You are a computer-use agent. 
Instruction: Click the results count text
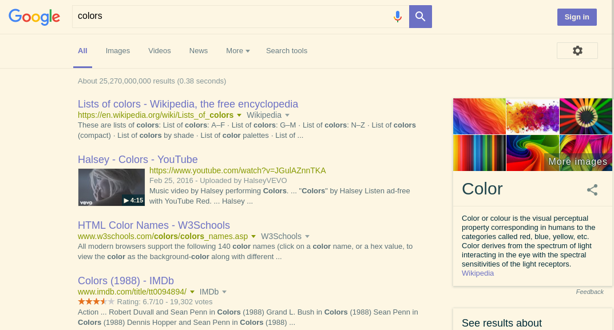152,81
